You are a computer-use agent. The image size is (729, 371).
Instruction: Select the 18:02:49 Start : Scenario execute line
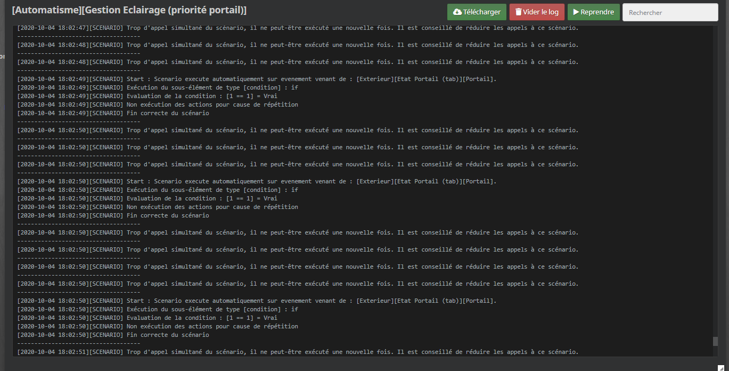(x=257, y=79)
